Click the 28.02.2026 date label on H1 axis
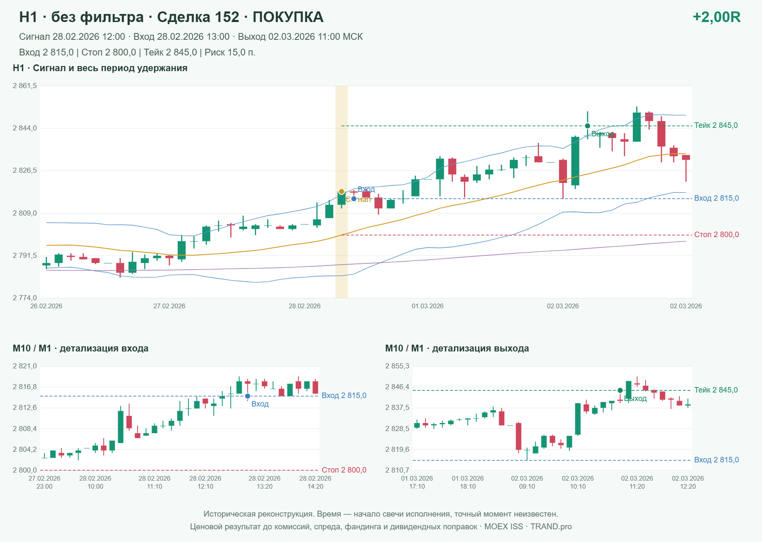 point(305,306)
